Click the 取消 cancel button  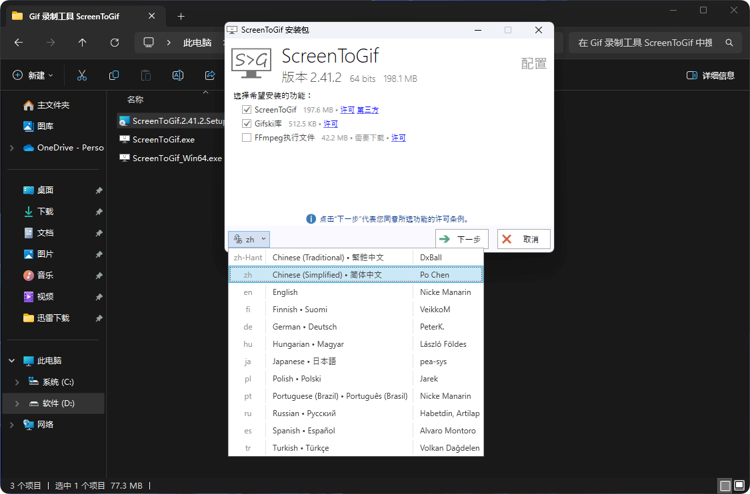pos(524,240)
